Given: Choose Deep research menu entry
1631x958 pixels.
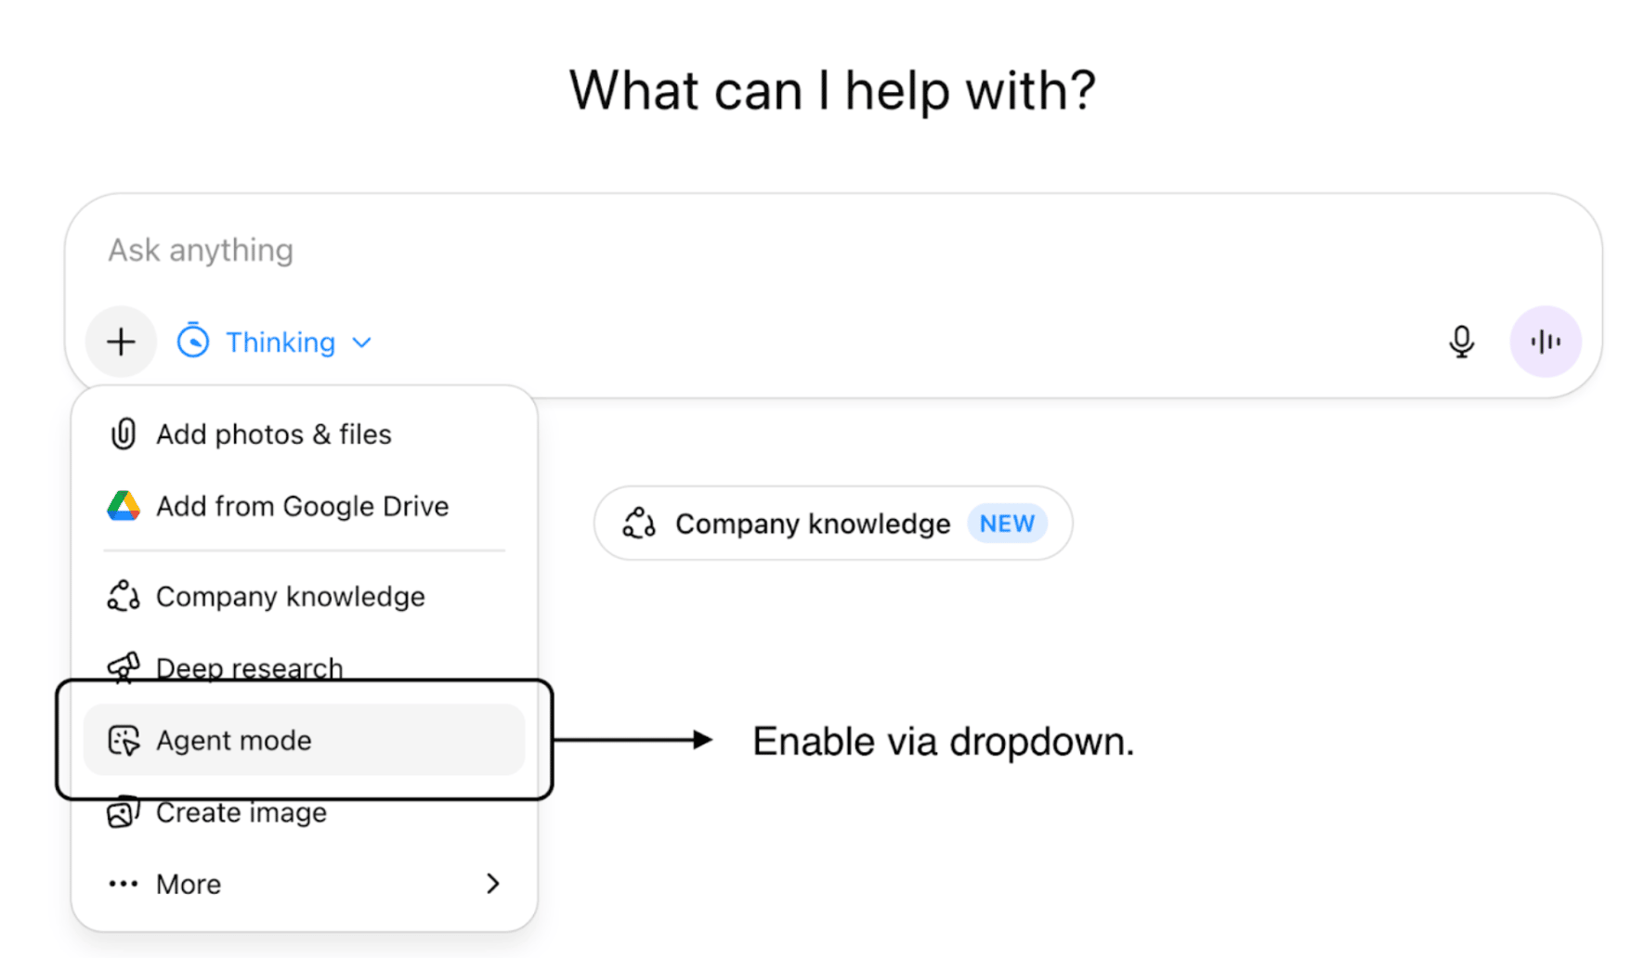Looking at the screenshot, I should tap(249, 667).
